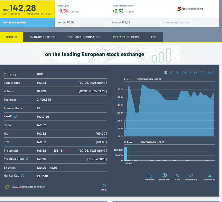The width and height of the screenshot is (222, 202).
Task: Click the green upper threshold icon
Action: coord(48,151)
